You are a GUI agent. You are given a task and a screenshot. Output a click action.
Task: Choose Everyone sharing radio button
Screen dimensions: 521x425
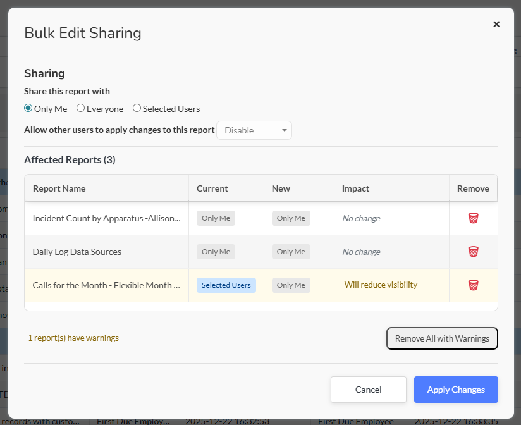(x=81, y=108)
